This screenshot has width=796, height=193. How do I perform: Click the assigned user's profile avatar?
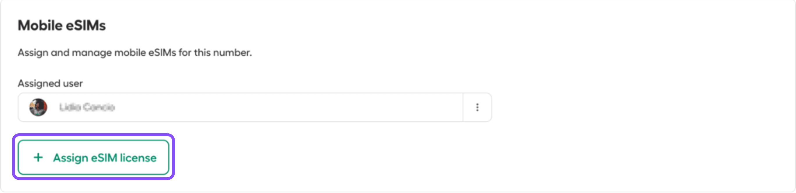(38, 107)
